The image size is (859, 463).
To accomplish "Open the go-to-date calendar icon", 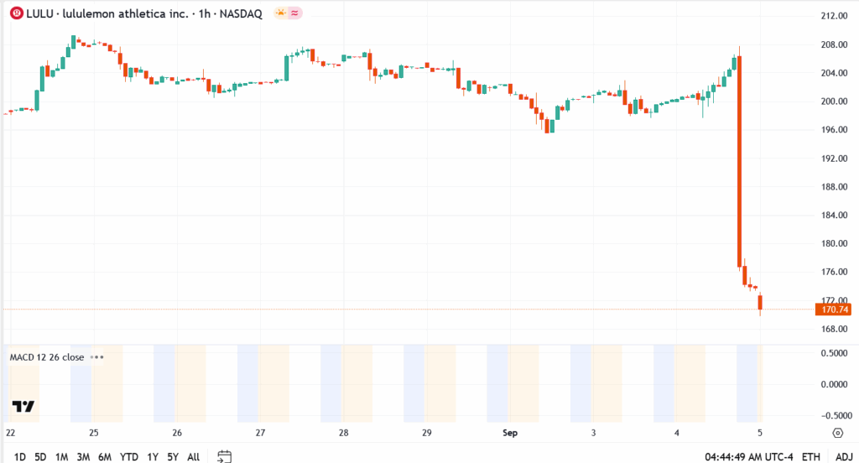I will (224, 456).
